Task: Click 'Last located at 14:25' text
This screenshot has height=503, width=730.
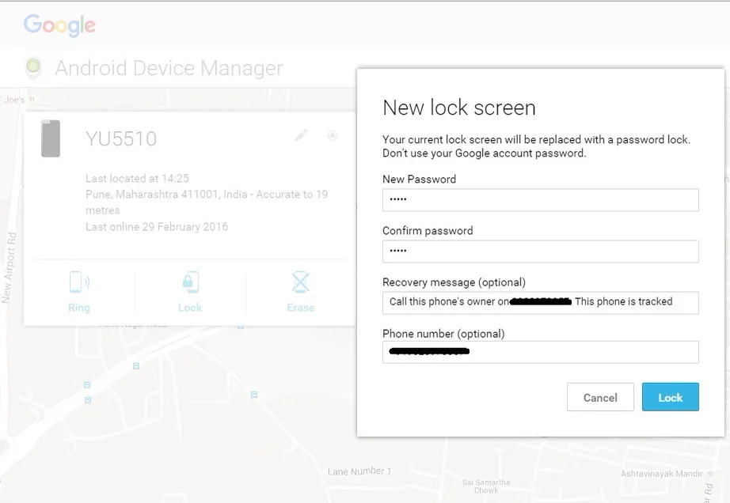Action: tap(137, 178)
